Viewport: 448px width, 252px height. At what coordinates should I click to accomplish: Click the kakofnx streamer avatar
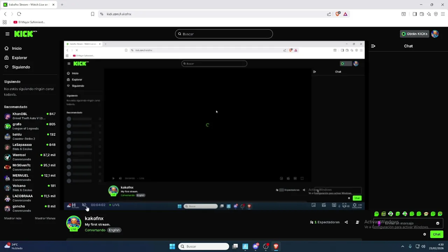[x=74, y=223]
